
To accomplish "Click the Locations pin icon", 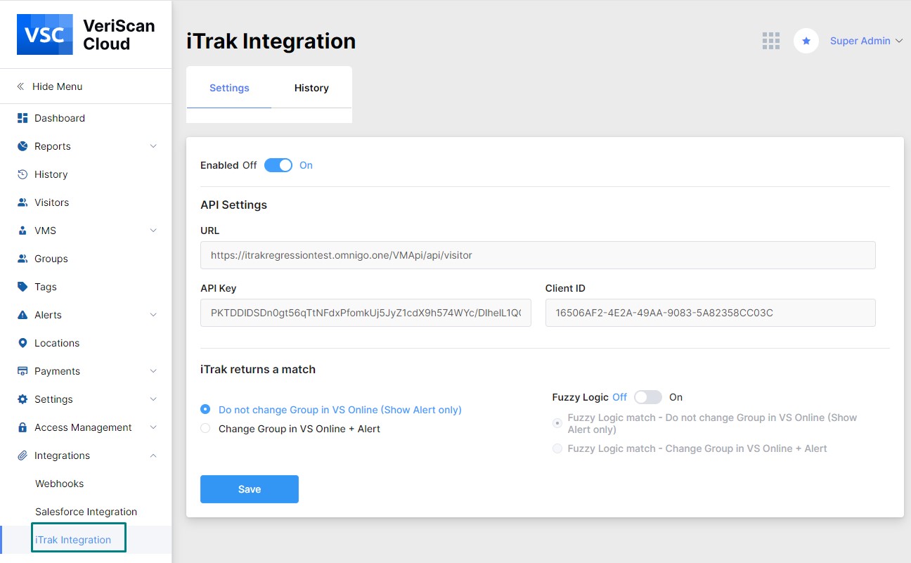I will pos(22,343).
